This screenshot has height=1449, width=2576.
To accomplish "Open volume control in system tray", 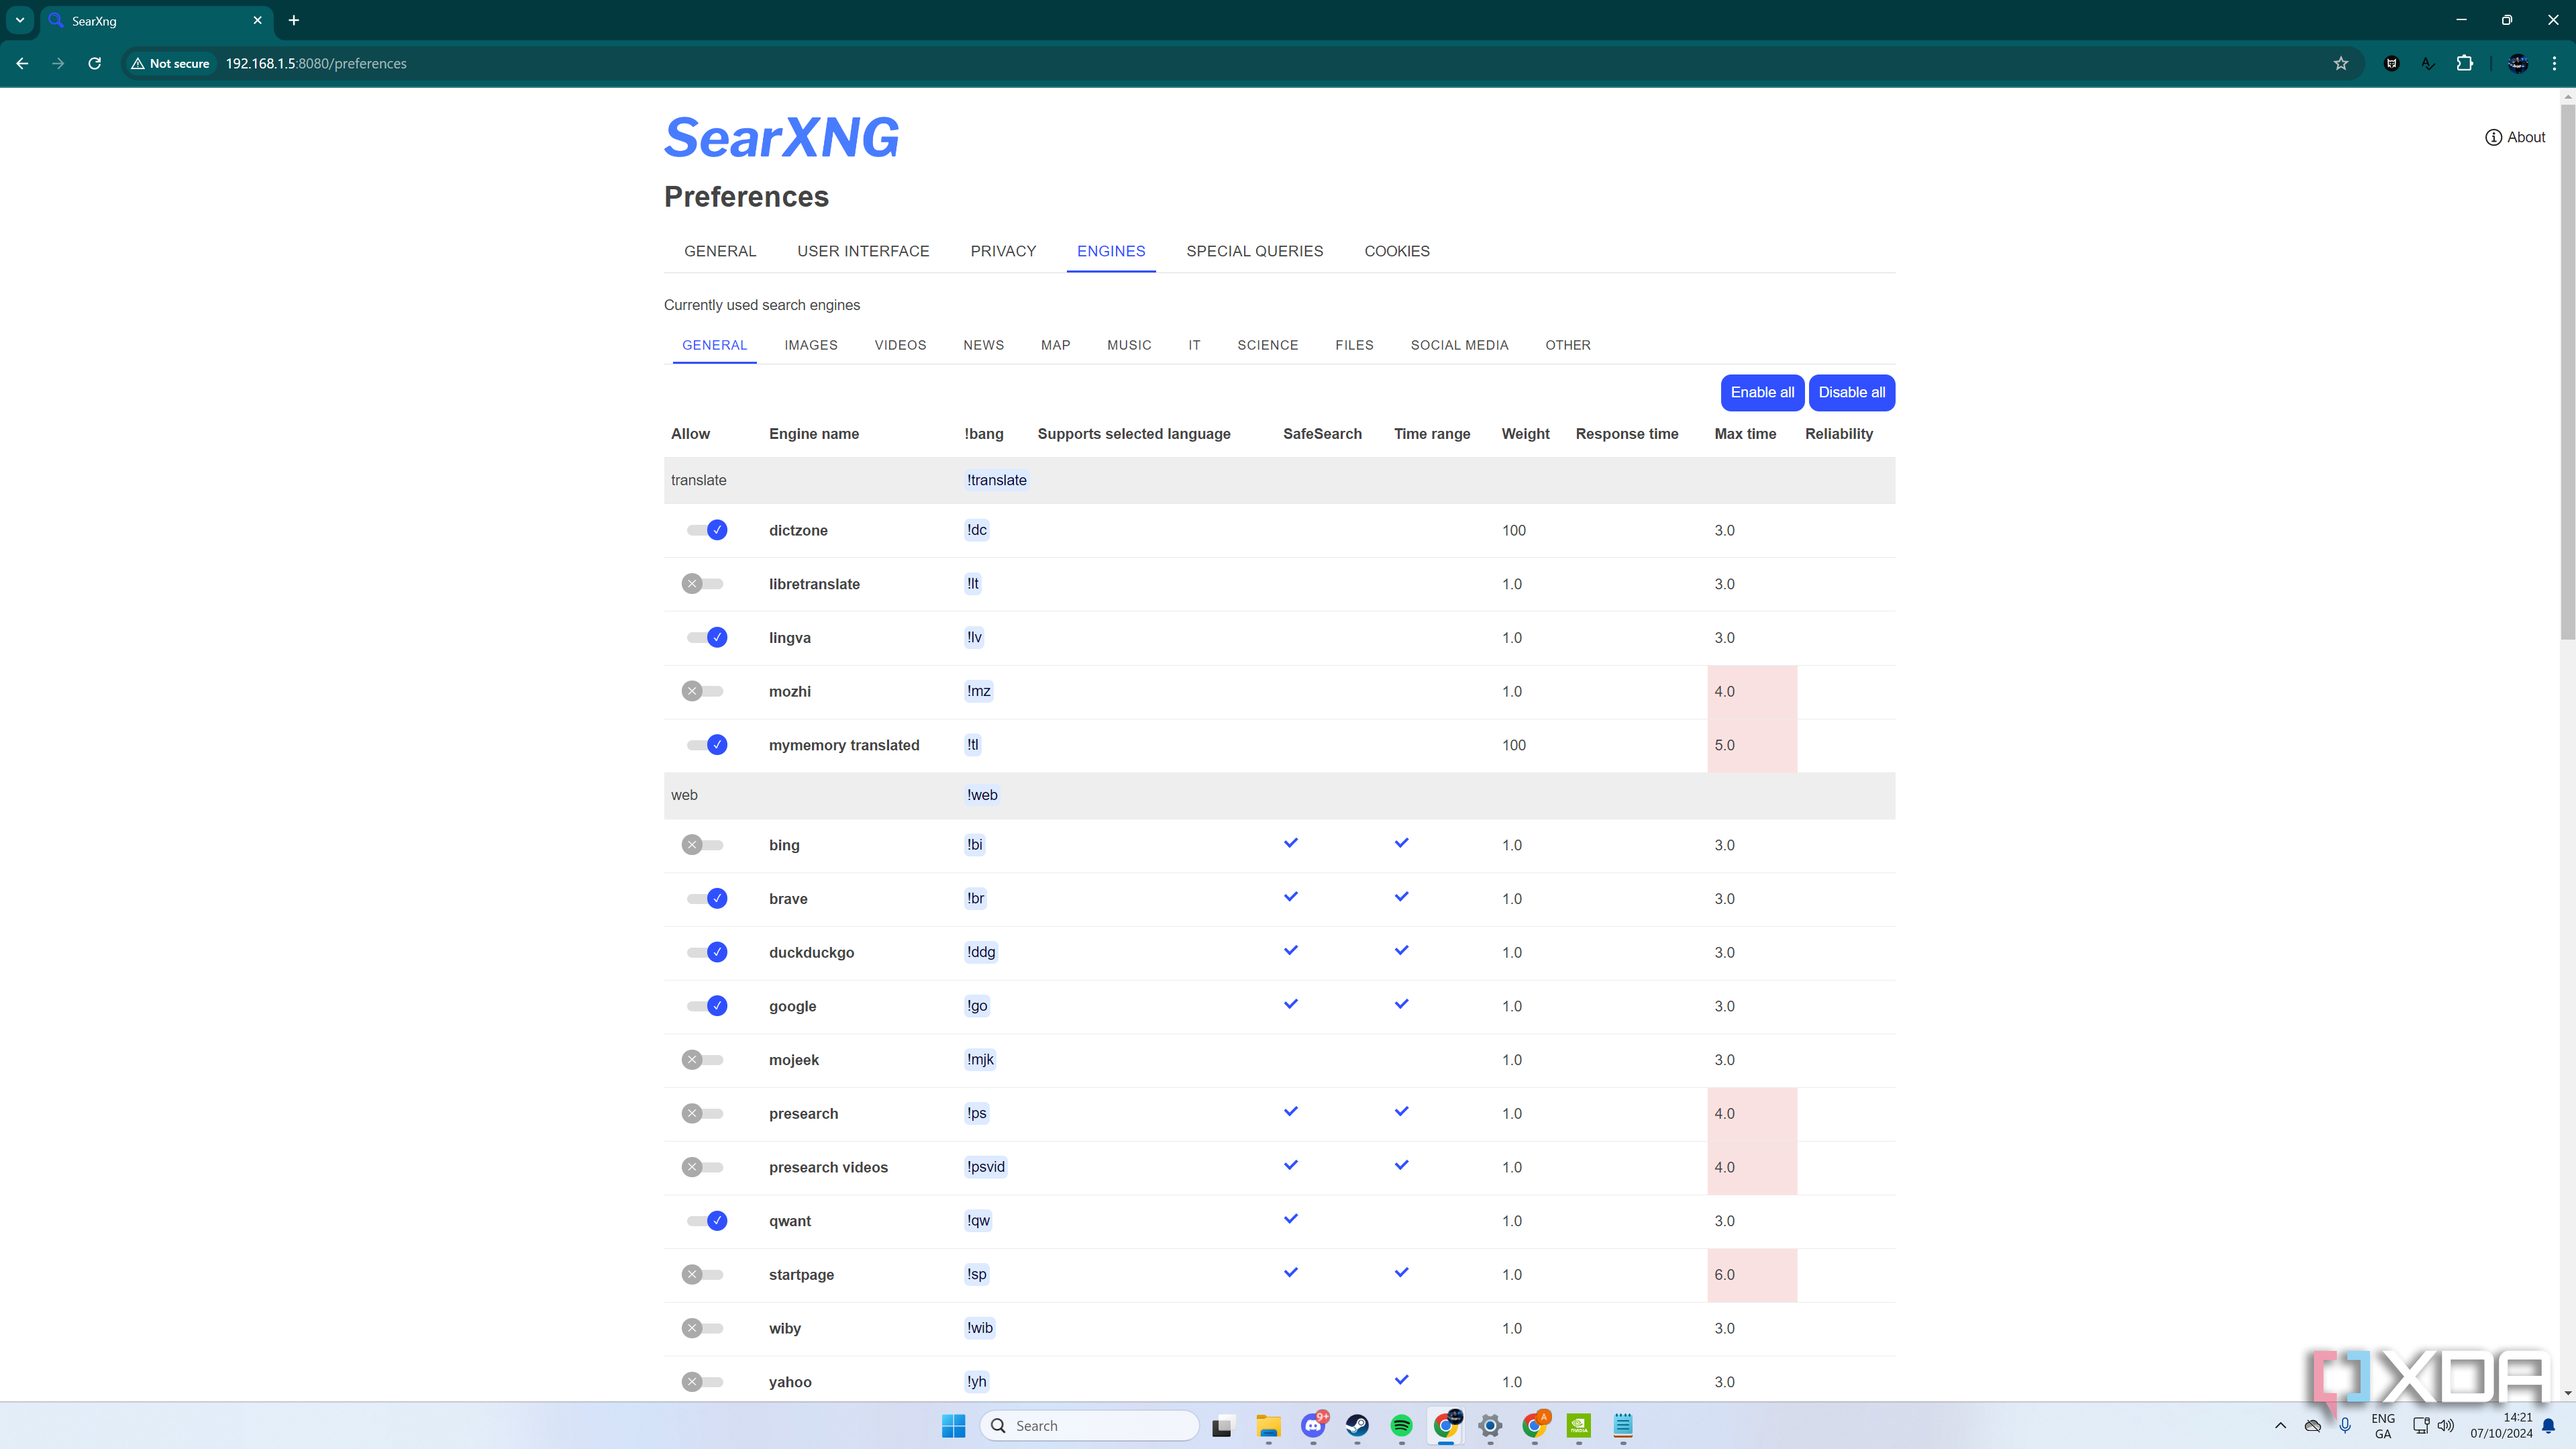I will pos(2445,1426).
